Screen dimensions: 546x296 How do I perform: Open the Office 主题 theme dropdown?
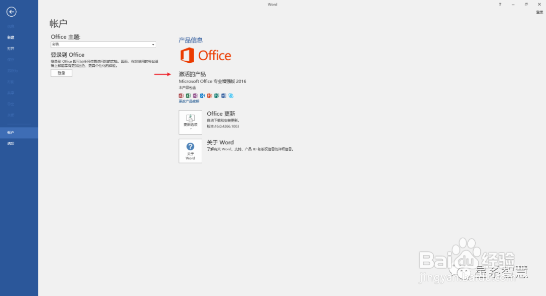click(103, 45)
